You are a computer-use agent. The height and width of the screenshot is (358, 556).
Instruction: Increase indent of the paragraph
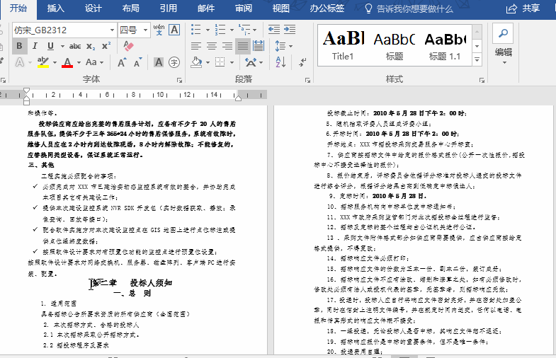290,30
